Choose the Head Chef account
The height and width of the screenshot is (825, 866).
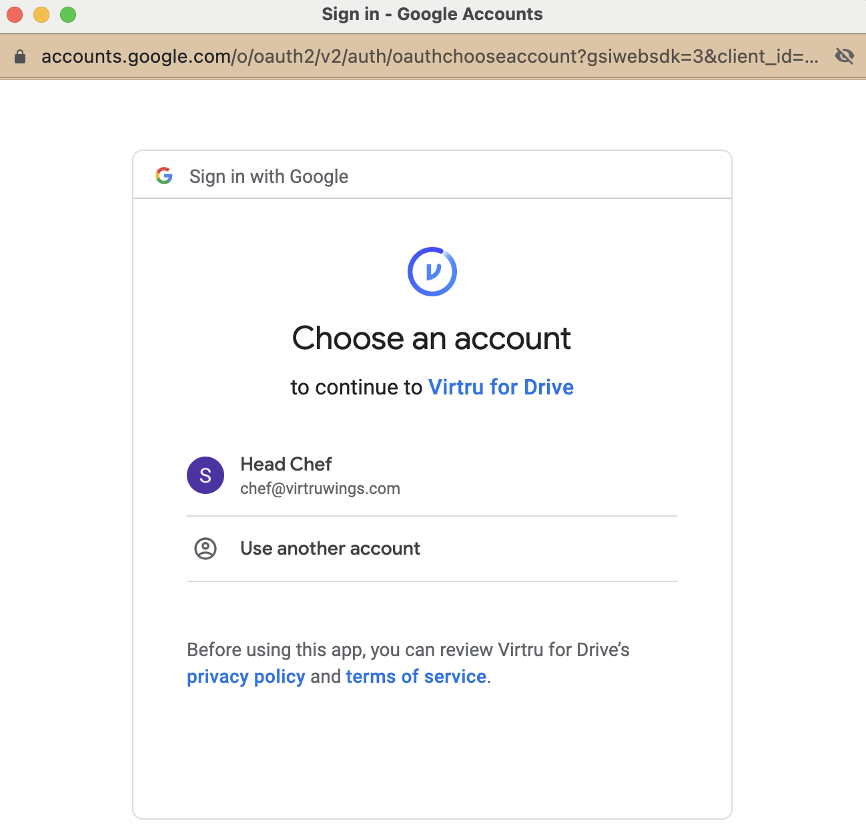432,476
